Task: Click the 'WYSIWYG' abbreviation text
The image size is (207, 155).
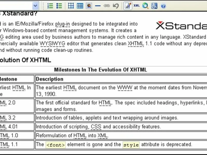Action: click(x=53, y=43)
